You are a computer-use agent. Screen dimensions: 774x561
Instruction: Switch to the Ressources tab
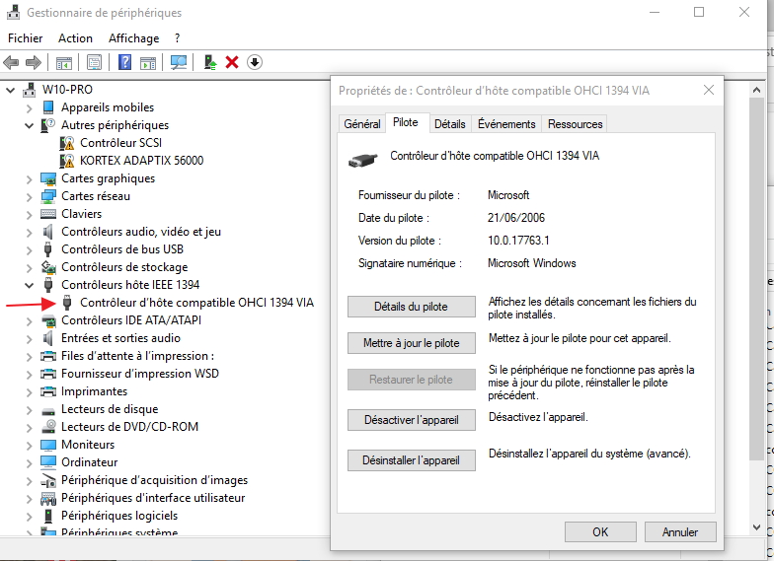[575, 124]
